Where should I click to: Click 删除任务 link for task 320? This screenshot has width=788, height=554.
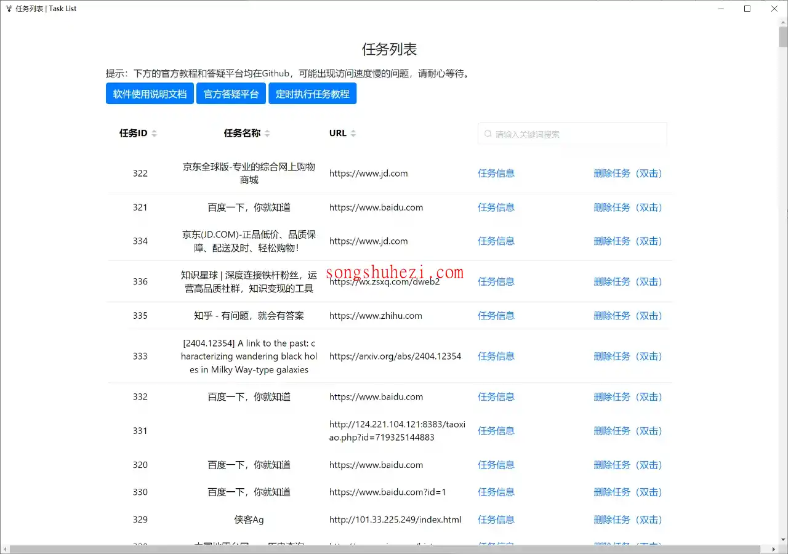point(629,465)
